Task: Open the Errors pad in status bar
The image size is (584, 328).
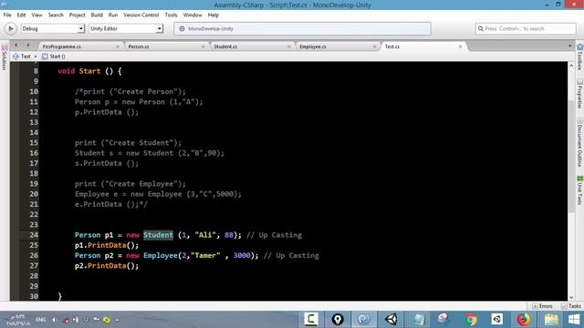Action: pyautogui.click(x=542, y=306)
